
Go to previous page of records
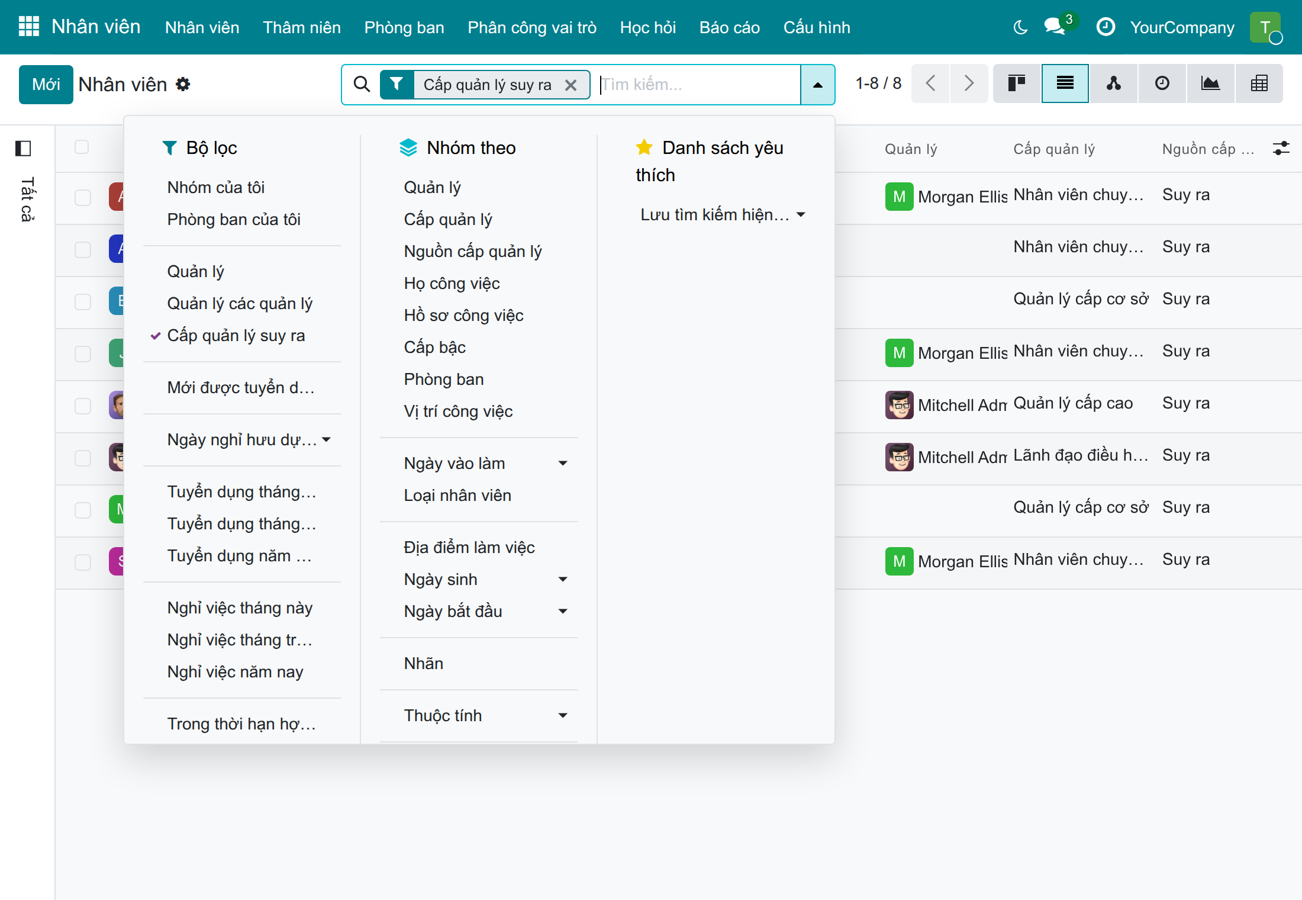tap(930, 83)
